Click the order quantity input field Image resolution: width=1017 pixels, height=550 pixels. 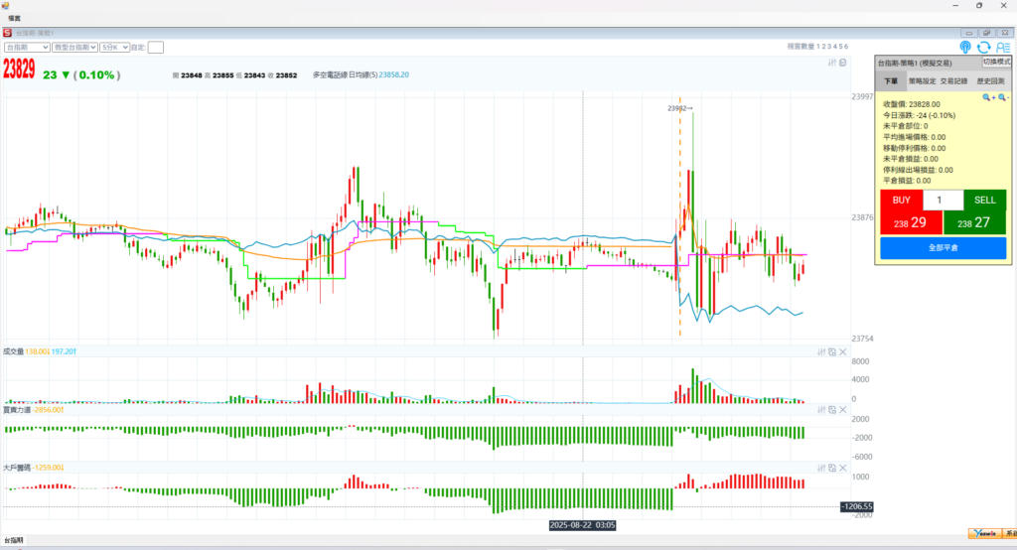(x=943, y=200)
